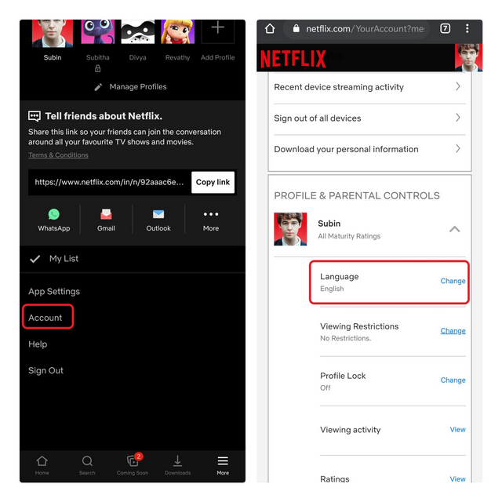Select the Subin profile avatar
The width and height of the screenshot is (502, 502).
pos(53,33)
